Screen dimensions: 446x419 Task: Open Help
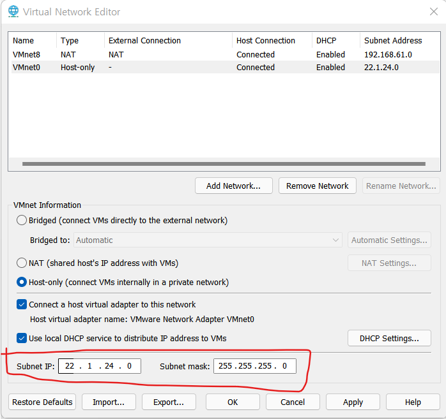(413, 402)
